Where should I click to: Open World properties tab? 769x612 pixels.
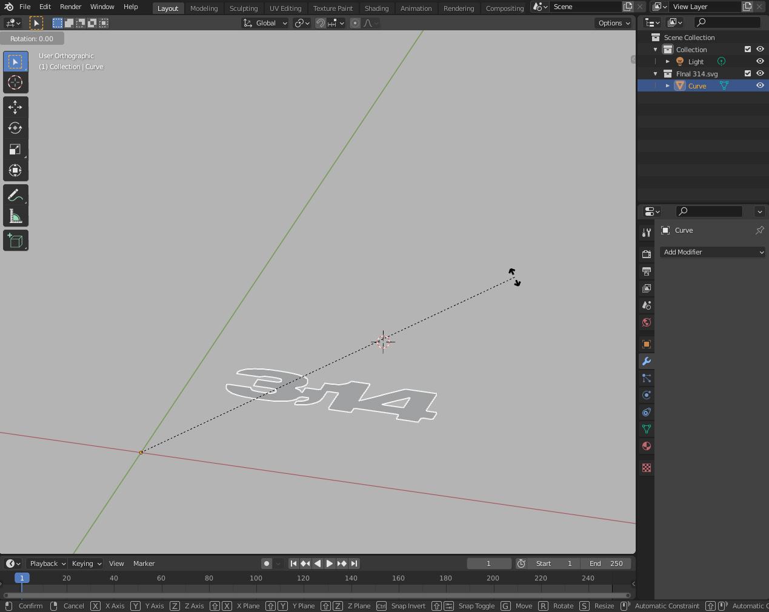click(x=647, y=322)
